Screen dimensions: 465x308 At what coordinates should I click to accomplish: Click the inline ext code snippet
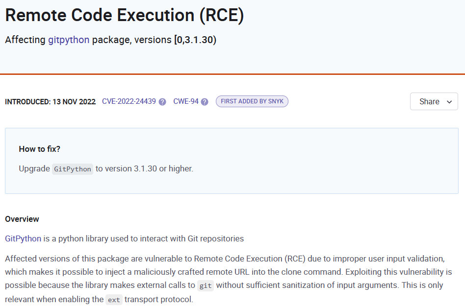click(x=114, y=300)
